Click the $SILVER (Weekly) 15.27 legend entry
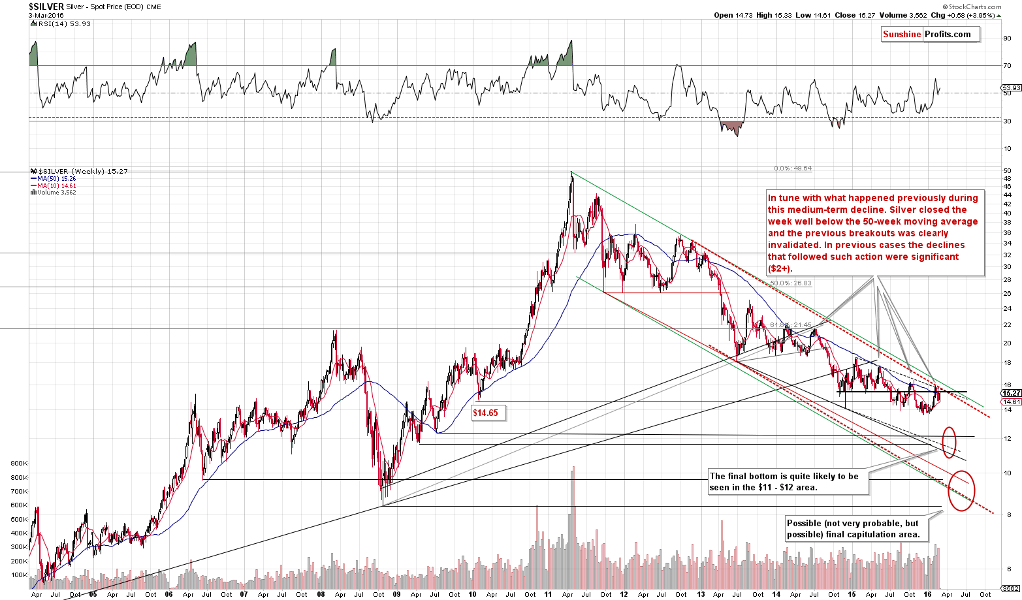Screen dimensions: 1022x600 [x=79, y=171]
